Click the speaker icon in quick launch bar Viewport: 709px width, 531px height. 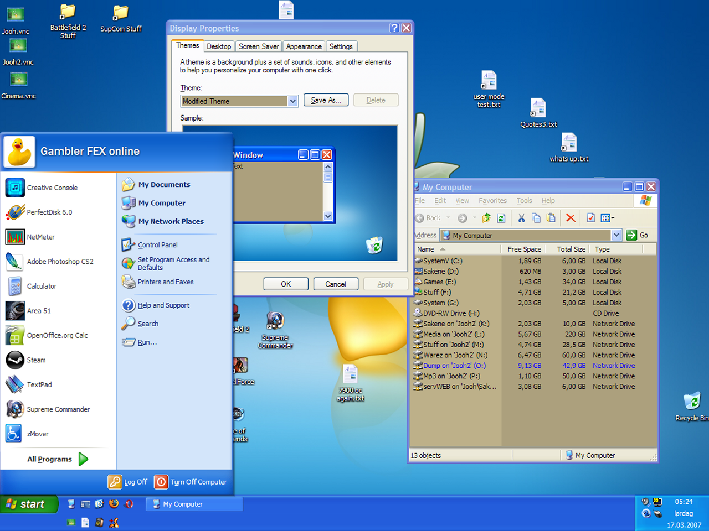coord(100,522)
